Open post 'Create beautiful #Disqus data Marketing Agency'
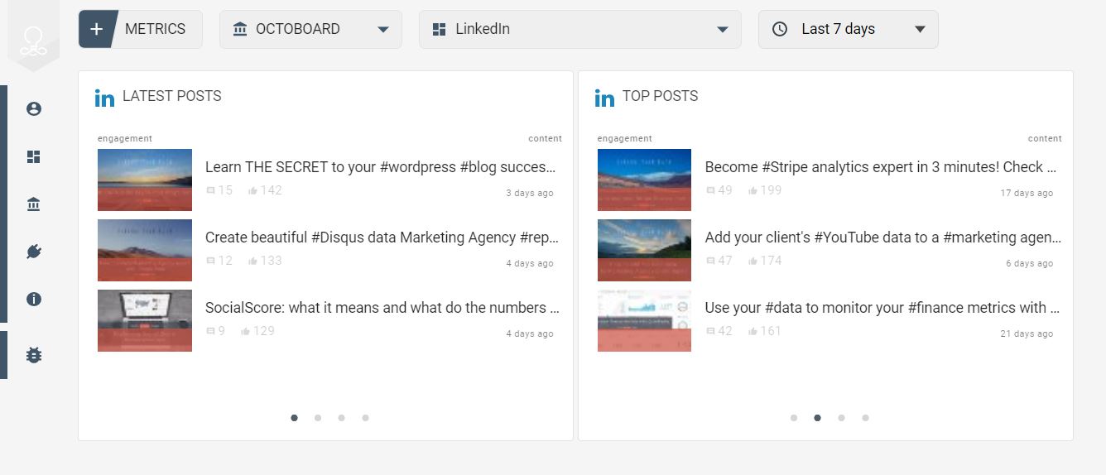The height and width of the screenshot is (475, 1106). tap(382, 237)
